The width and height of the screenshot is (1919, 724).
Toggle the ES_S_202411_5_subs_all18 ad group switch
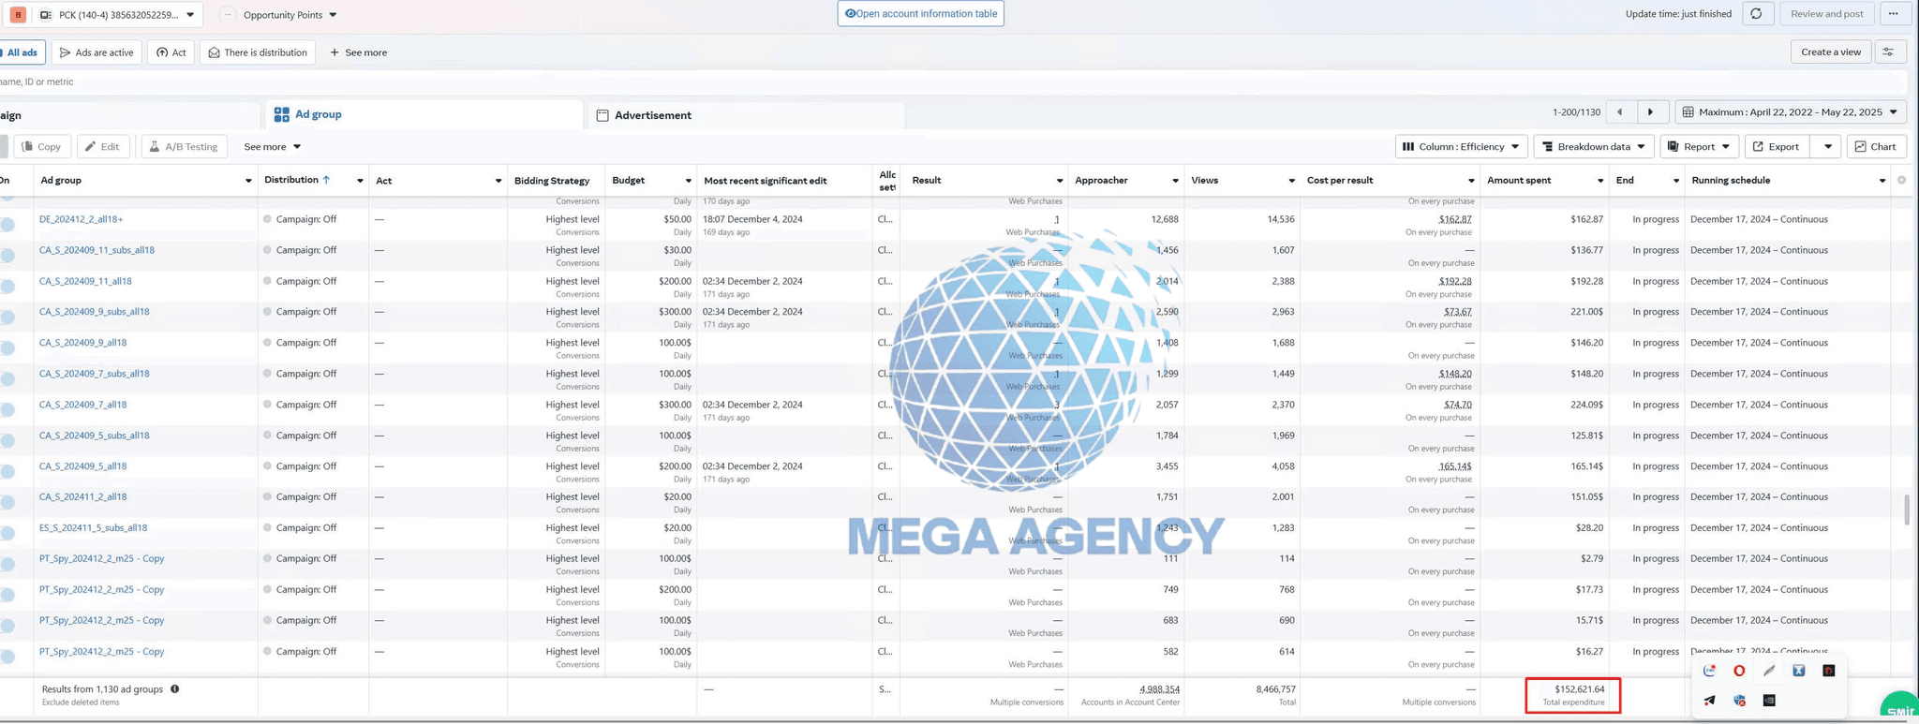[x=7, y=533]
